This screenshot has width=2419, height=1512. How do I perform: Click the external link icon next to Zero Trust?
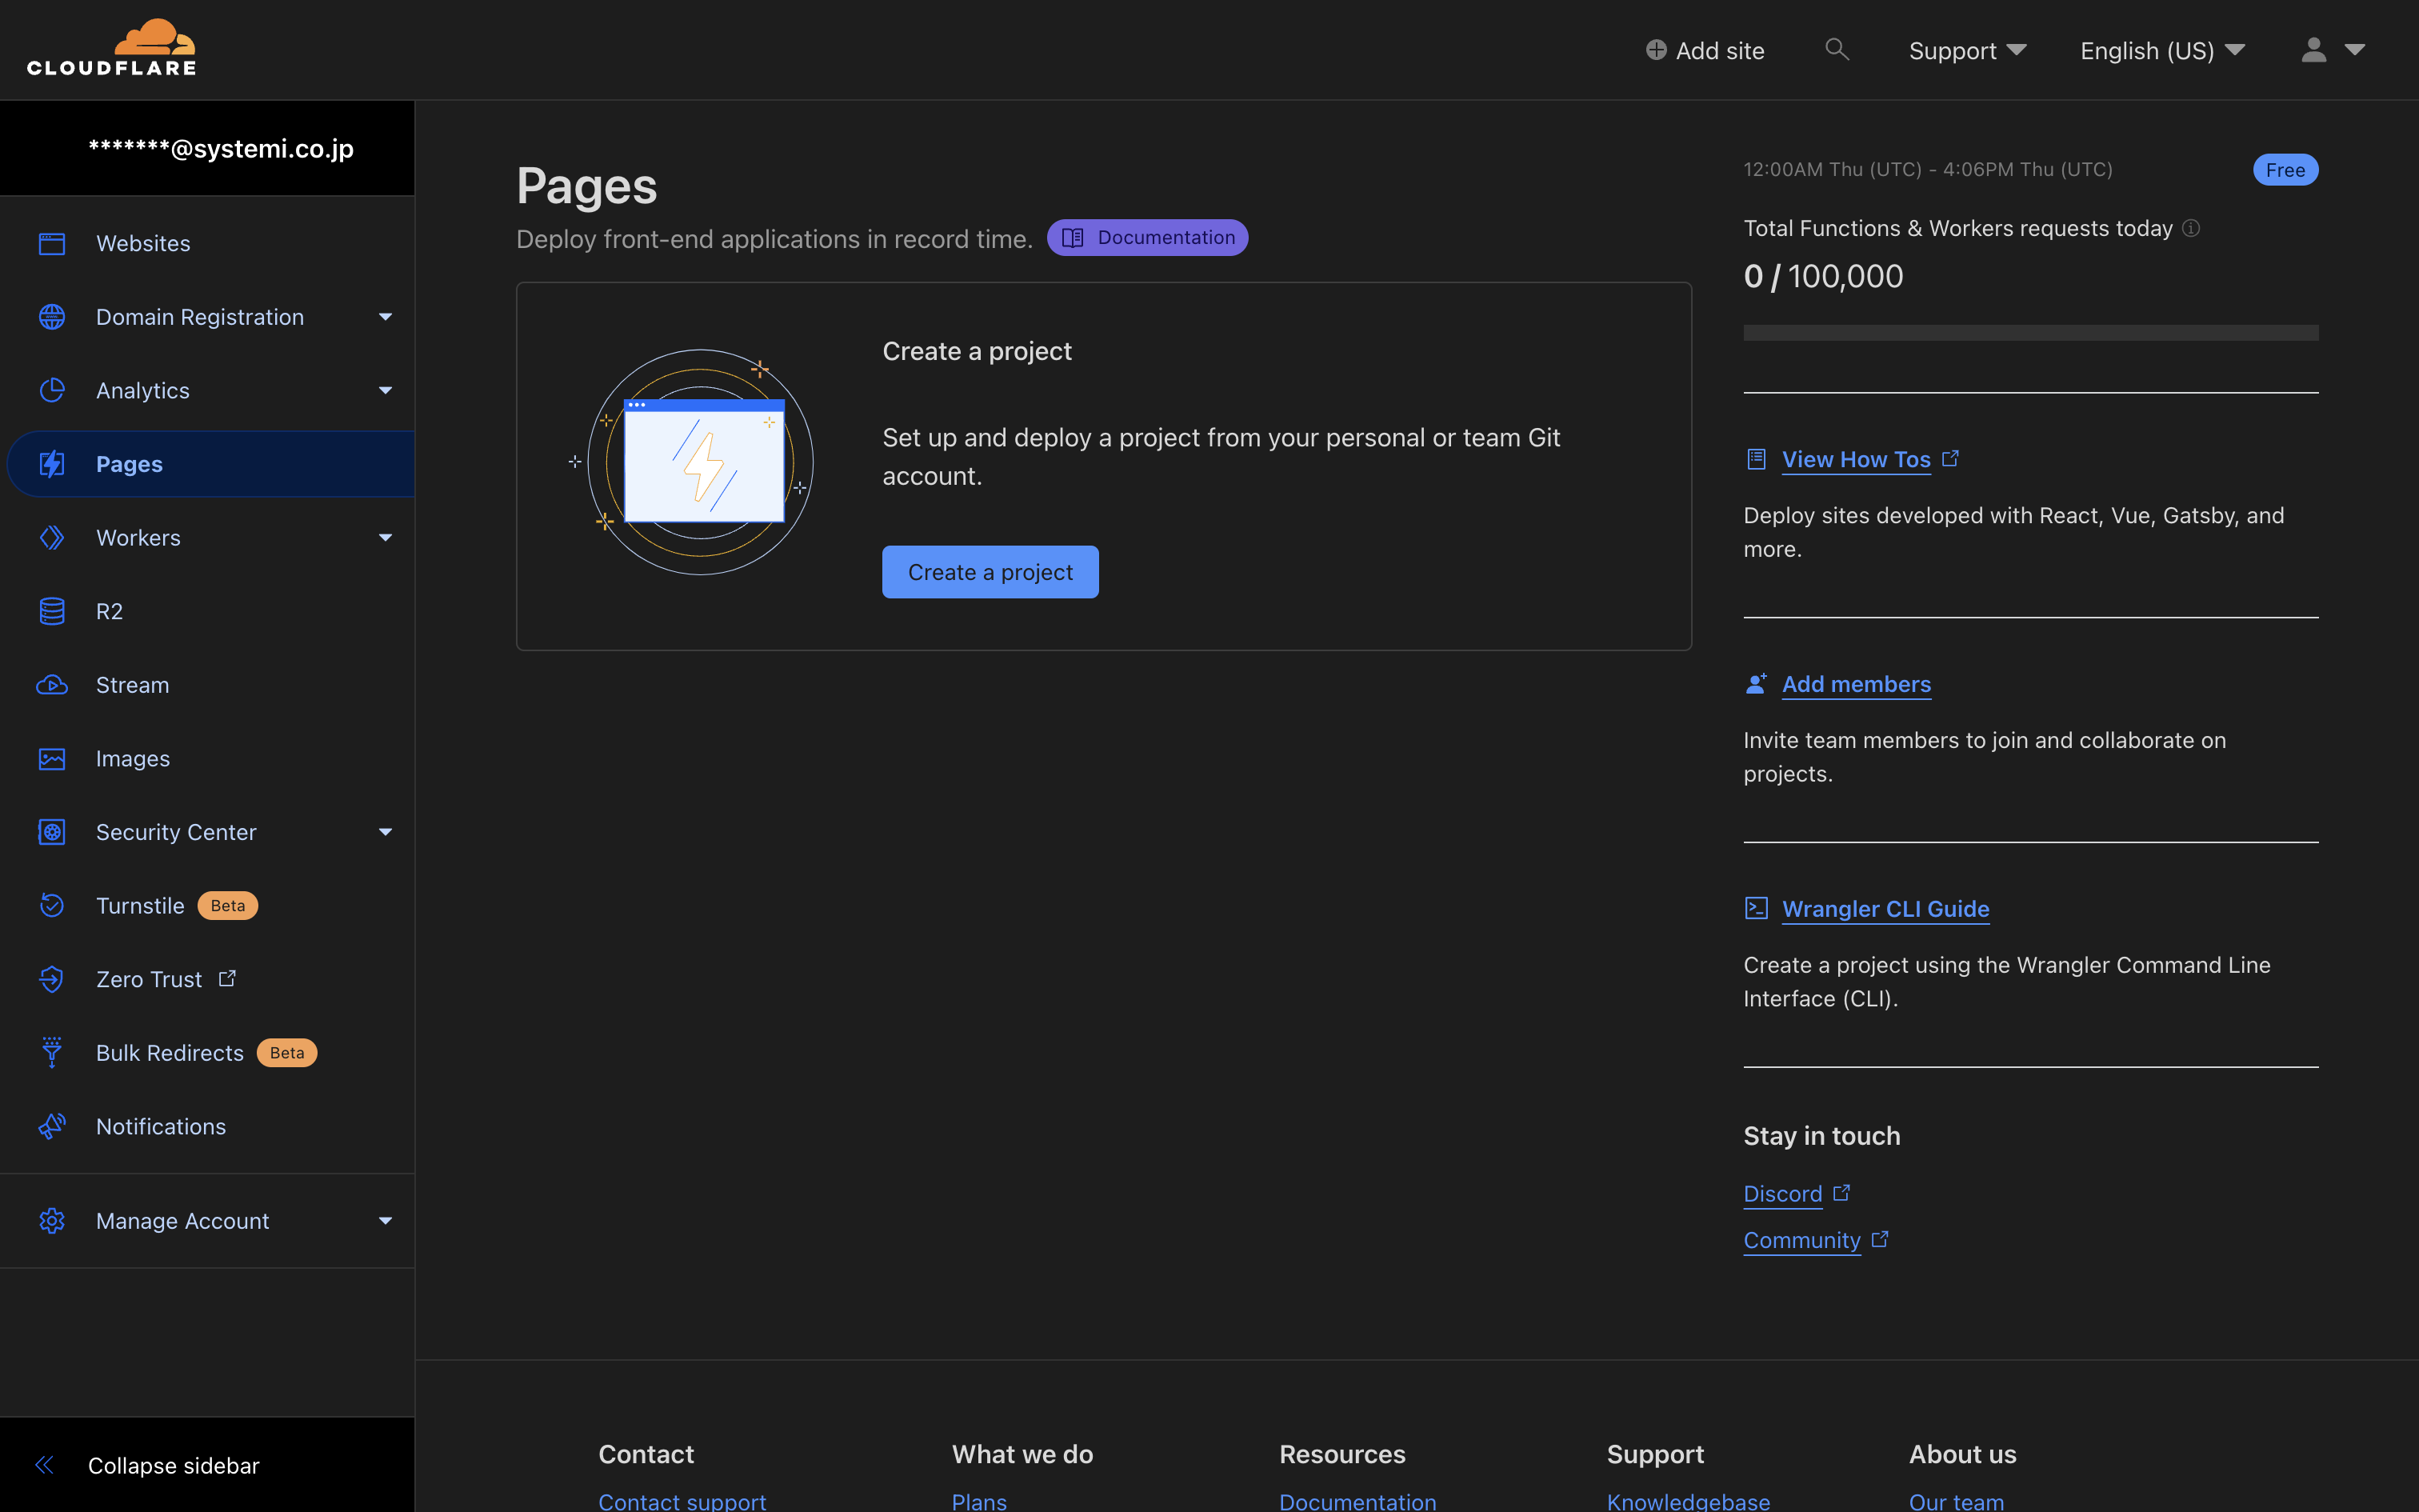tap(227, 978)
